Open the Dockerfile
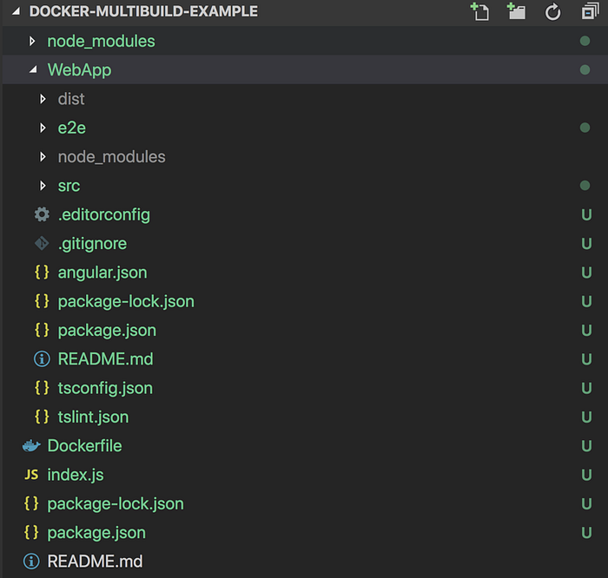Image resolution: width=608 pixels, height=578 pixels. click(x=84, y=446)
